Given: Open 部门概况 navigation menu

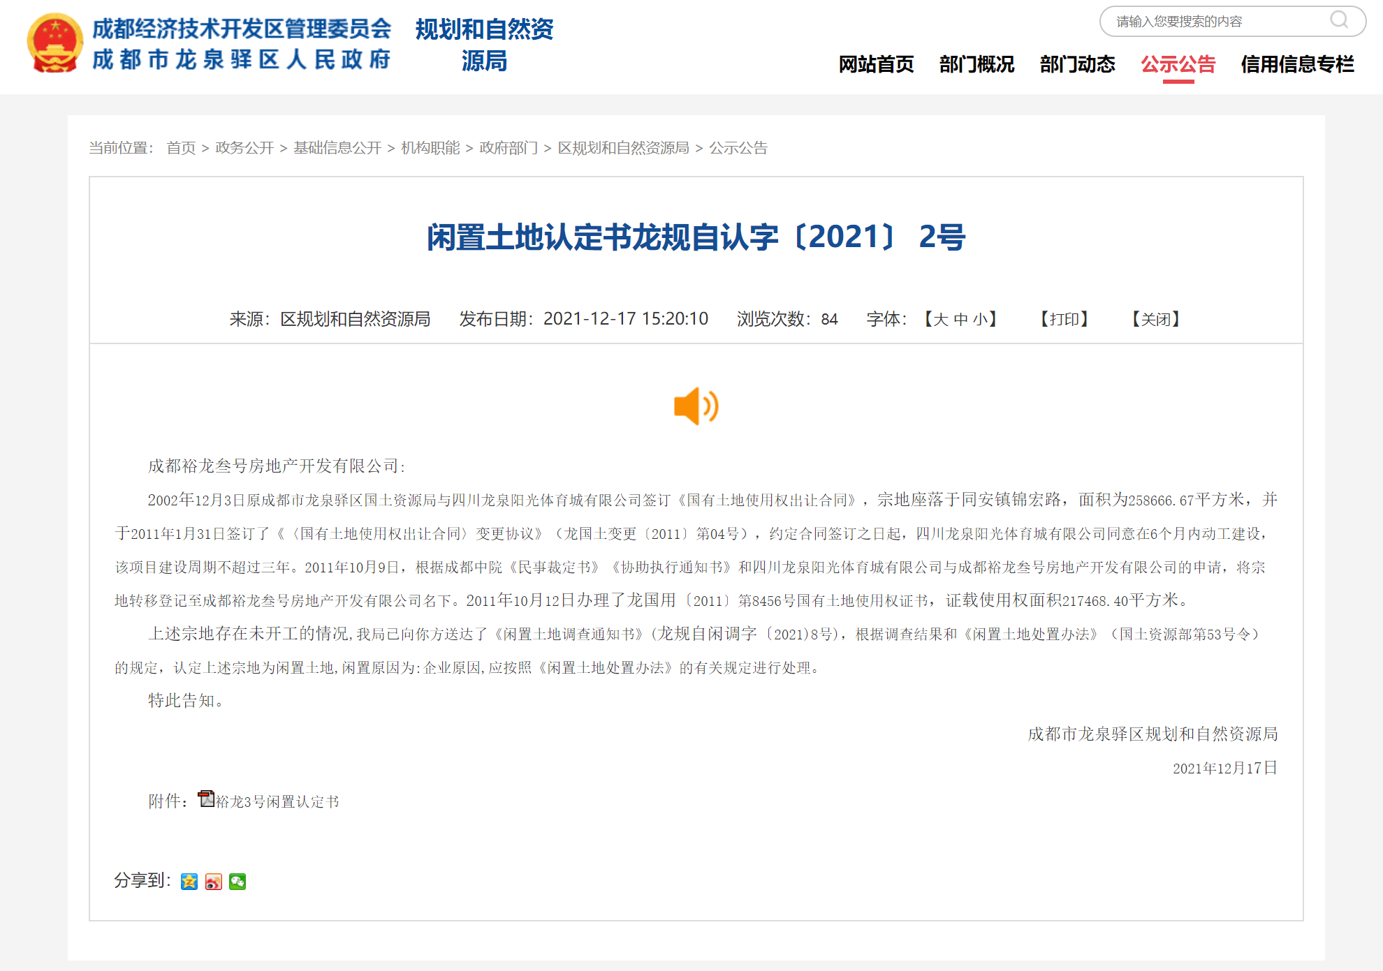Looking at the screenshot, I should (x=976, y=64).
